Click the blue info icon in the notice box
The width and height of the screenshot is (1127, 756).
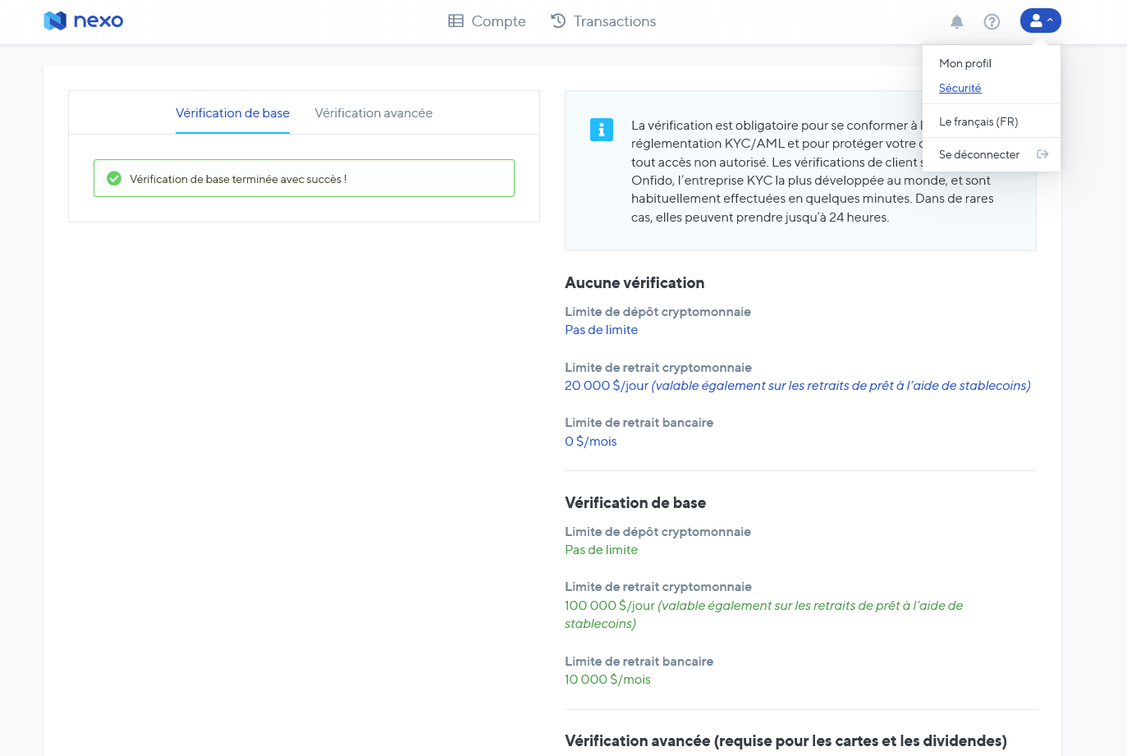tap(602, 130)
